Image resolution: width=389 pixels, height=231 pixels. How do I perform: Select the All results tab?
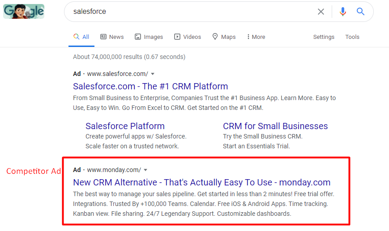[x=81, y=37]
